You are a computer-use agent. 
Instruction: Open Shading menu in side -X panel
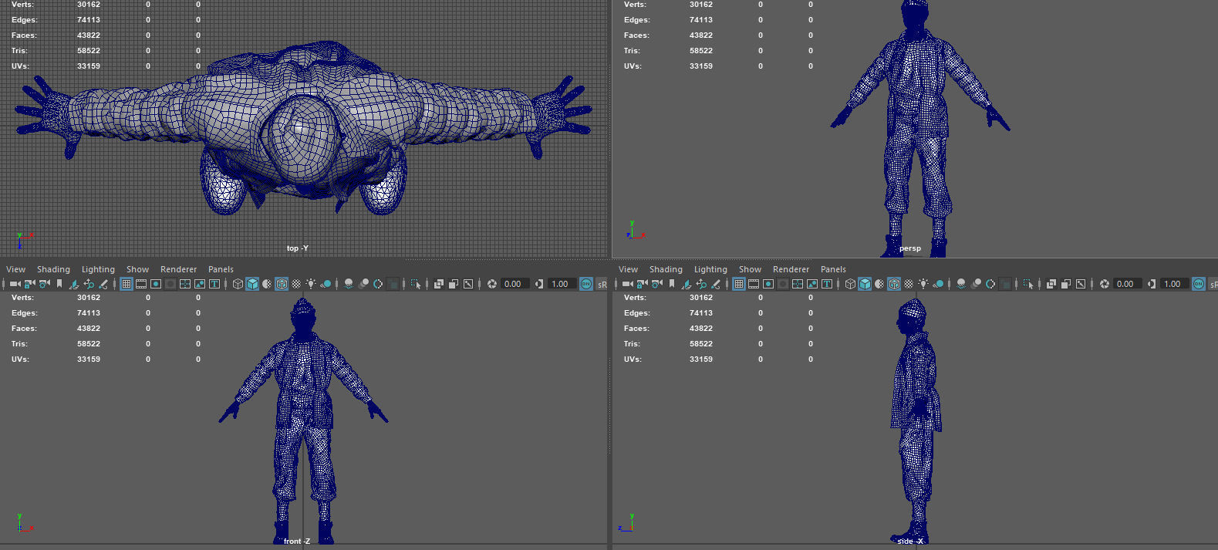(x=666, y=269)
